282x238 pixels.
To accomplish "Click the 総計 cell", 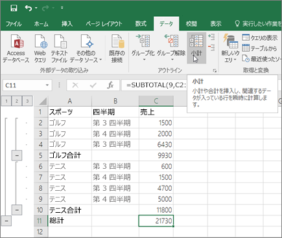I will tap(70, 221).
